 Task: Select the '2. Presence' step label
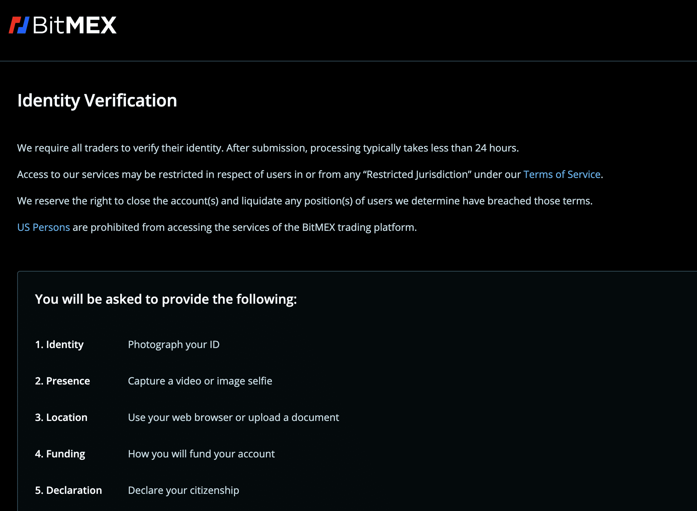tap(63, 381)
